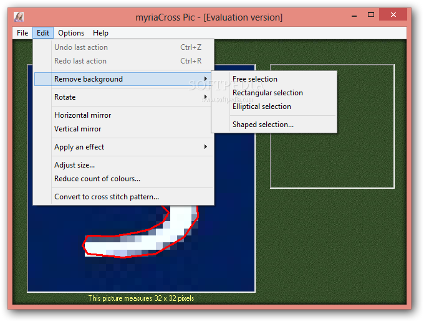Open Adjust size... dialog
This screenshot has height=322, width=424.
(x=123, y=165)
